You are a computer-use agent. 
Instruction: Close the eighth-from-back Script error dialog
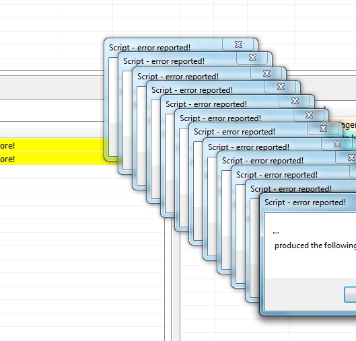click(x=336, y=144)
